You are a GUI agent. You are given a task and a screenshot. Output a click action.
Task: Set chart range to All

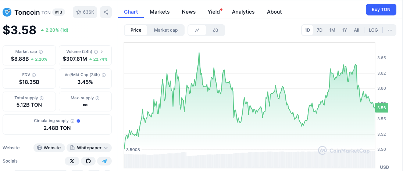coord(356,30)
